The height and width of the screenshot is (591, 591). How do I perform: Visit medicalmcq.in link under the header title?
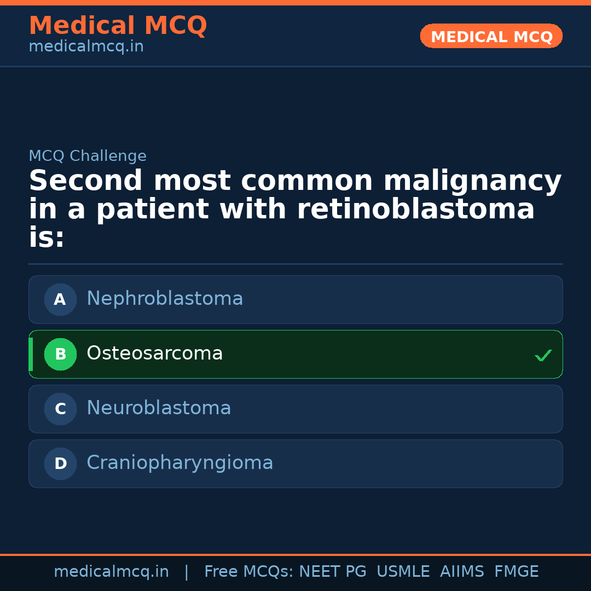(86, 47)
